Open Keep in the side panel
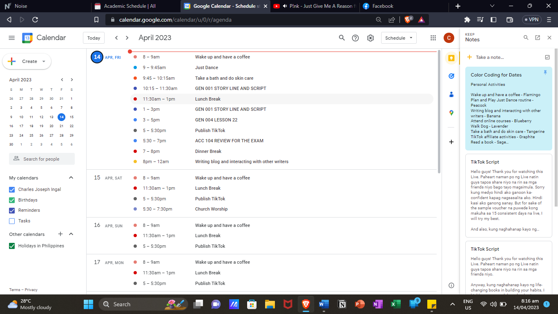 pyautogui.click(x=451, y=58)
